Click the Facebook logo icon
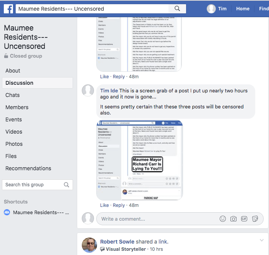Image resolution: width=269 pixels, height=255 pixels. (8, 8)
